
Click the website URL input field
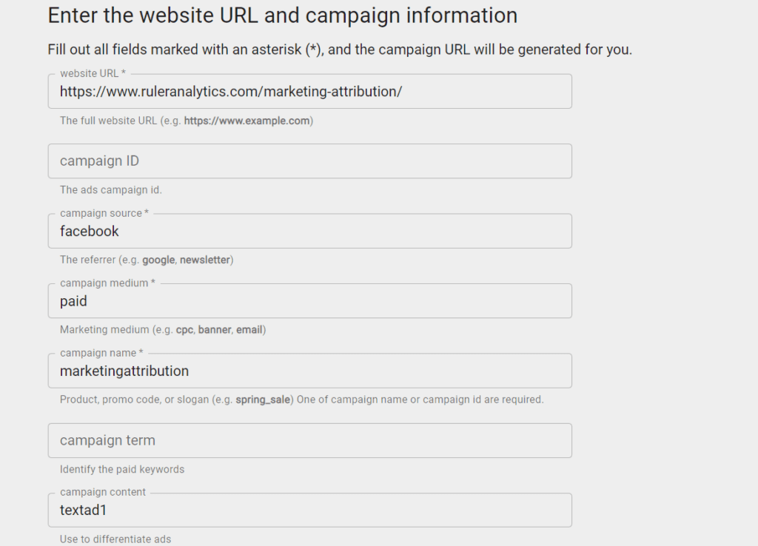[309, 91]
